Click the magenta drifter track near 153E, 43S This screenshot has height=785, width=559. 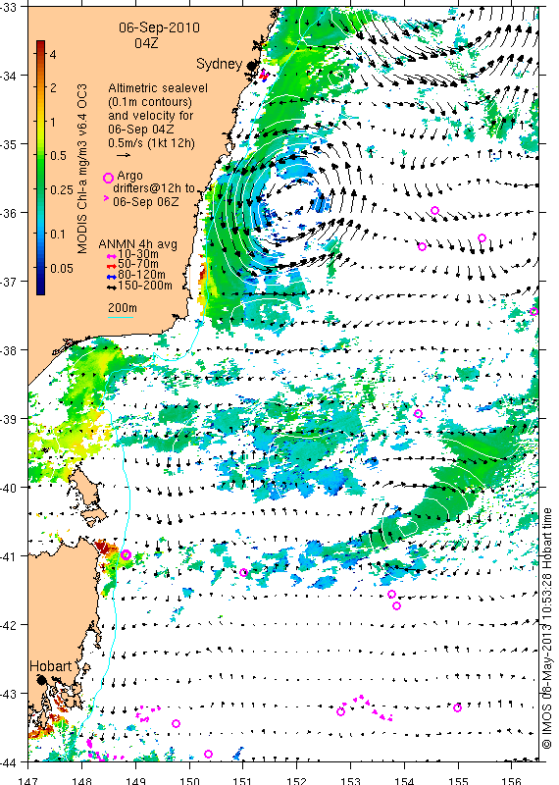368,706
